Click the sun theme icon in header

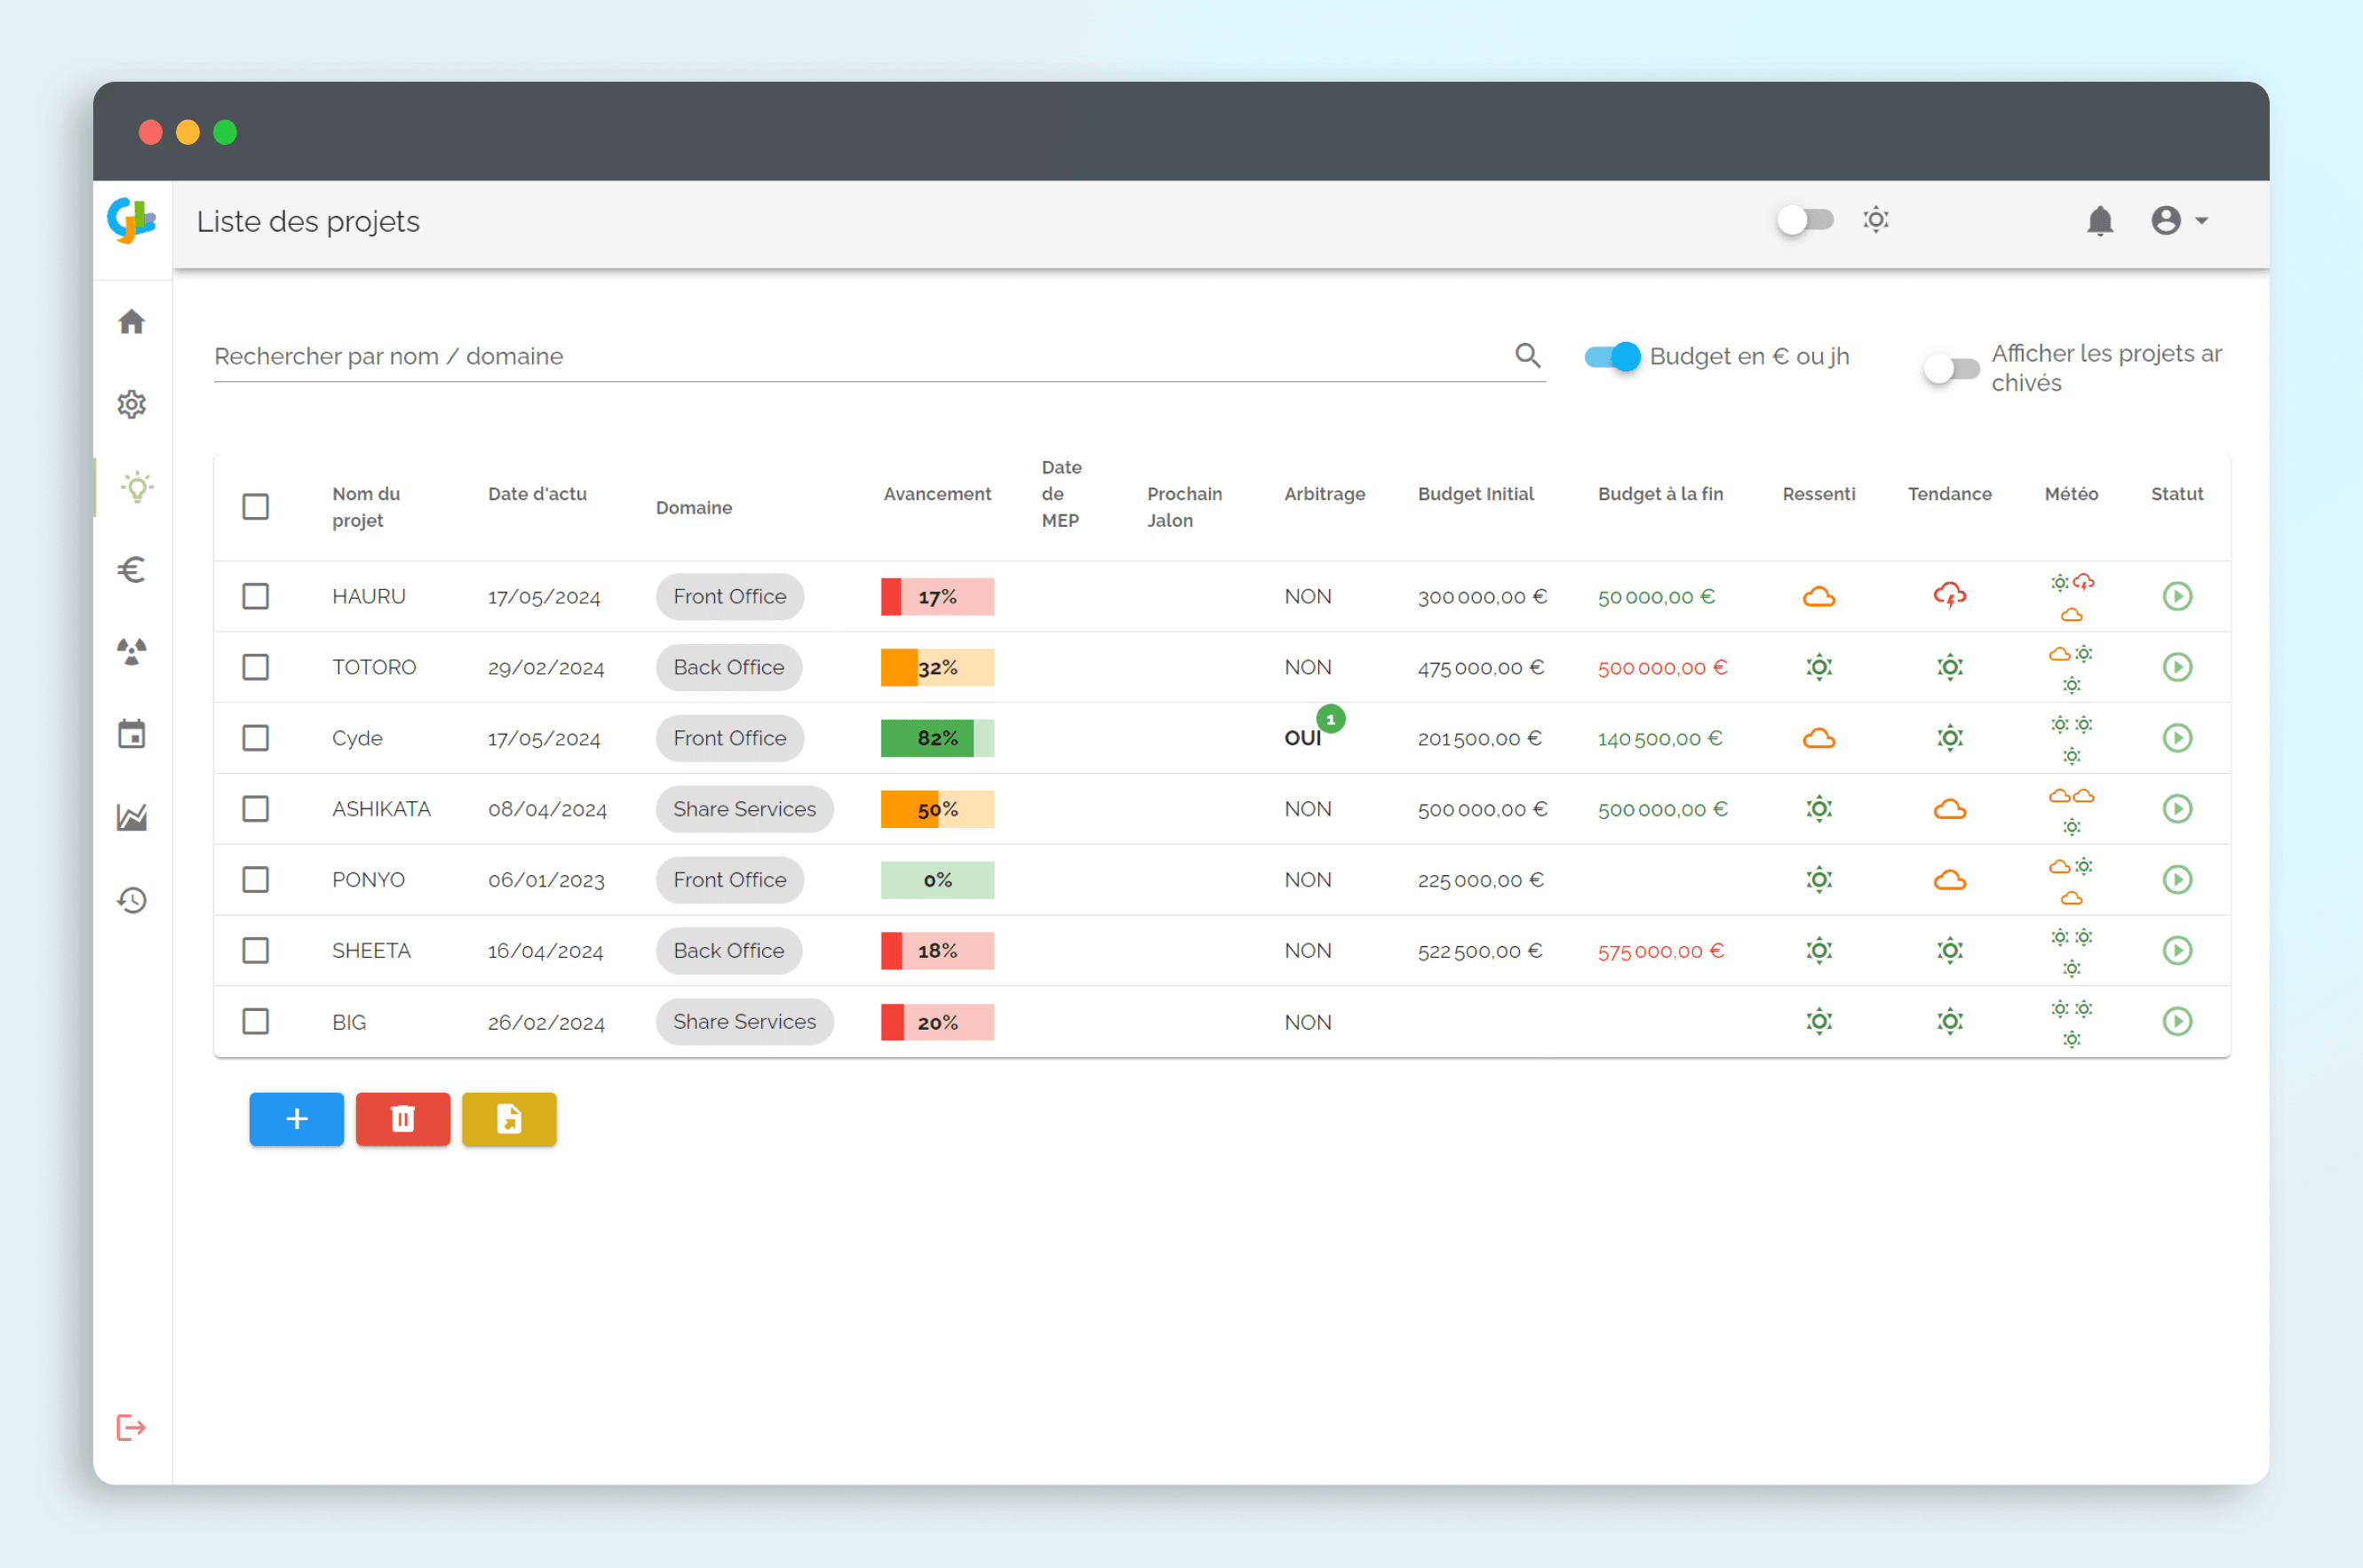tap(1876, 219)
